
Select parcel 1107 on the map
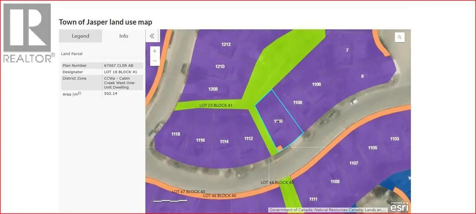point(354,163)
